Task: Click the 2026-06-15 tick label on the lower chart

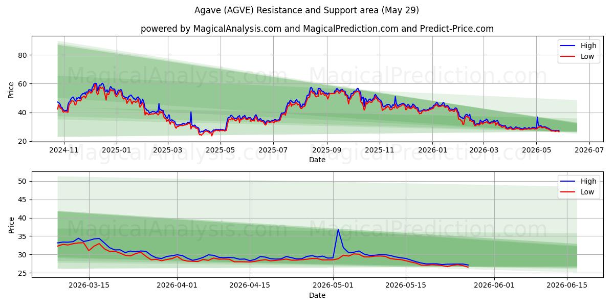Action: coord(567,286)
